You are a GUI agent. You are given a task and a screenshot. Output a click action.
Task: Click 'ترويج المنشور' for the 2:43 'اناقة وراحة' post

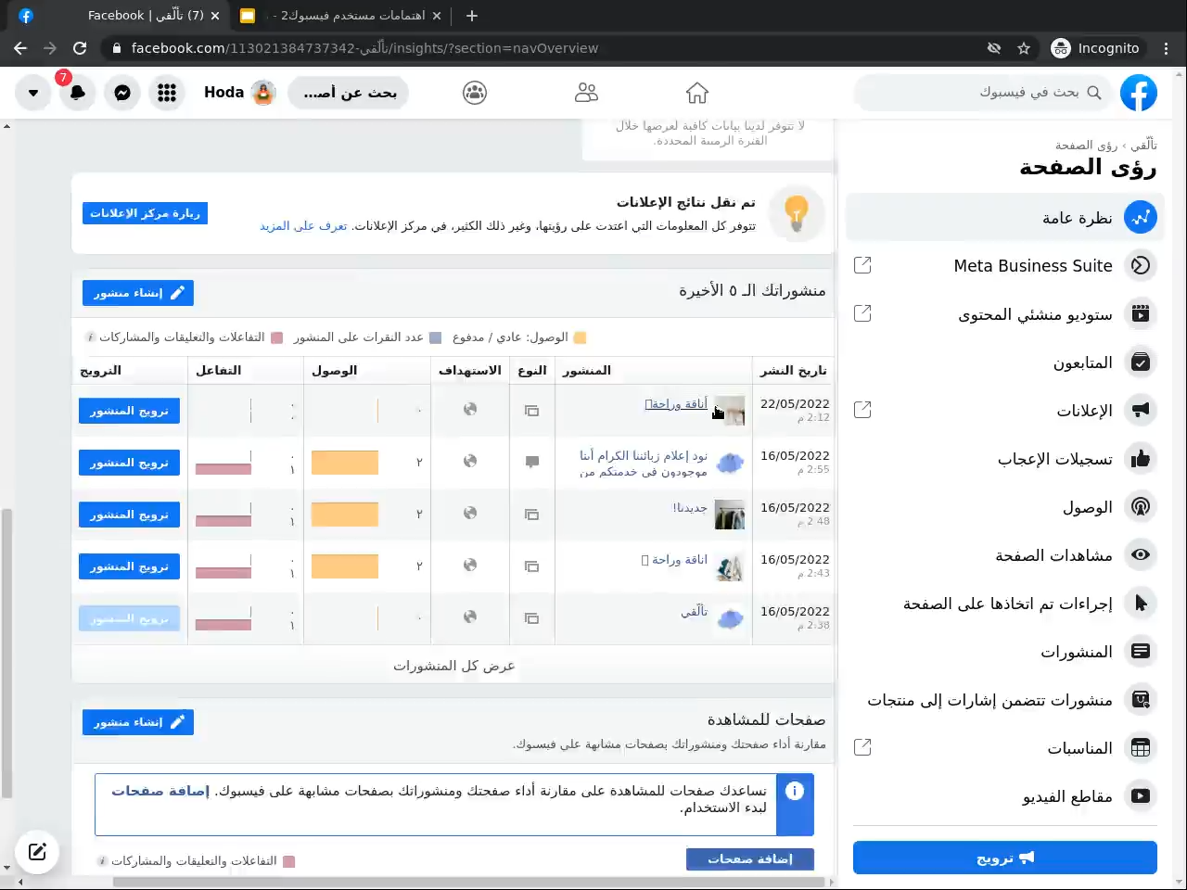tap(129, 566)
